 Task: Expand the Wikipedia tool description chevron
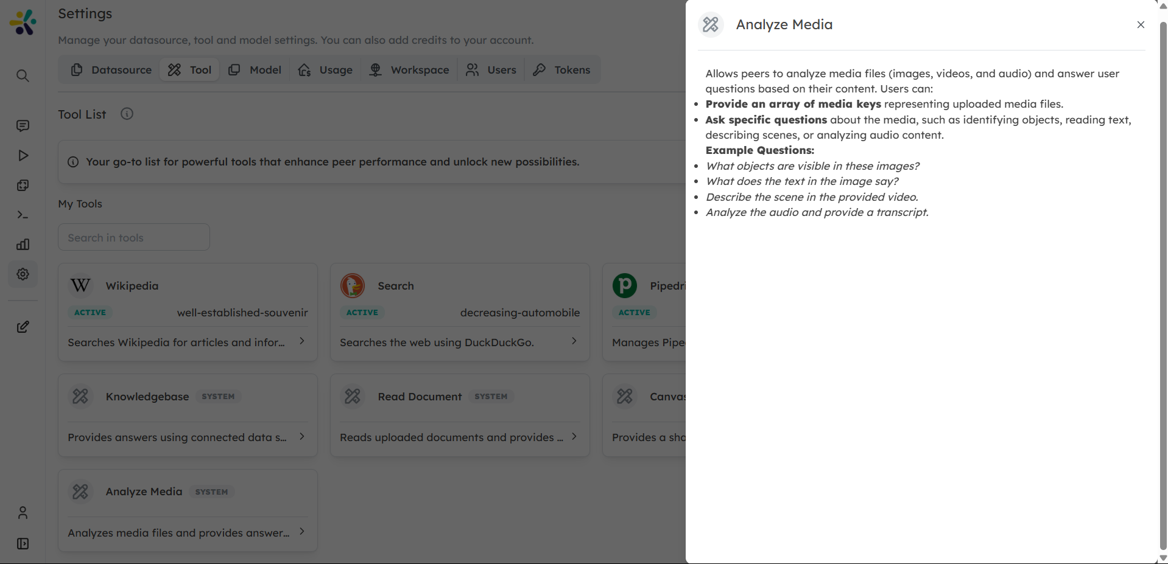click(x=302, y=341)
